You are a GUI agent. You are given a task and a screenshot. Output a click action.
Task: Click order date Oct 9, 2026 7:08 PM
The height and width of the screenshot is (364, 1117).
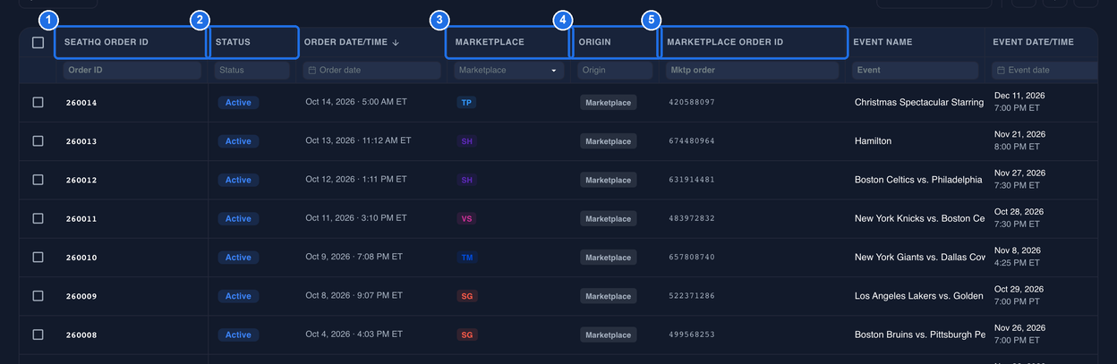pos(354,257)
